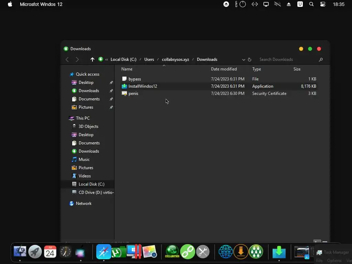The width and height of the screenshot is (352, 264).
Task: Open Spotlight search magnifier in menu bar
Action: click(311, 4)
